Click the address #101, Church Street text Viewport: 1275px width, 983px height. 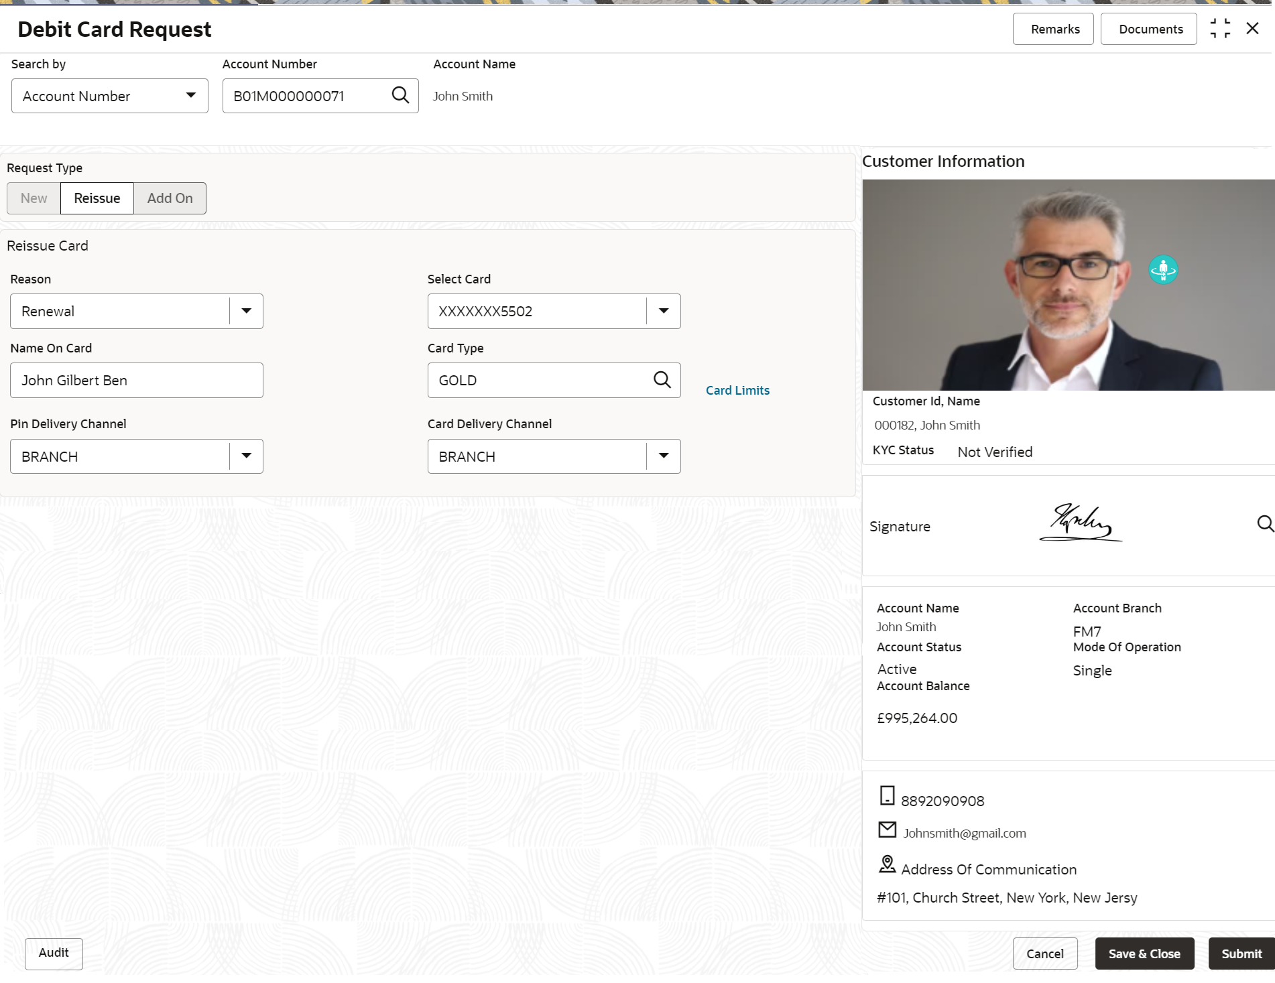[x=1007, y=897]
